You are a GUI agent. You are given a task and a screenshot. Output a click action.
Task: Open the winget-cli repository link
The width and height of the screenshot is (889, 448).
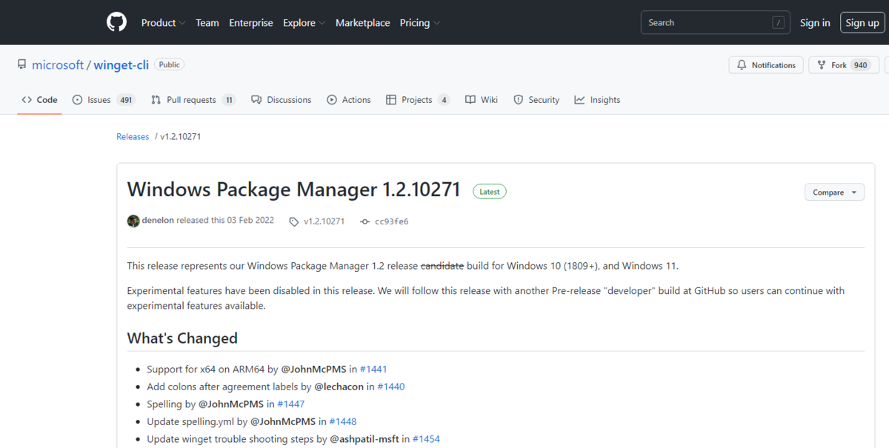point(121,65)
